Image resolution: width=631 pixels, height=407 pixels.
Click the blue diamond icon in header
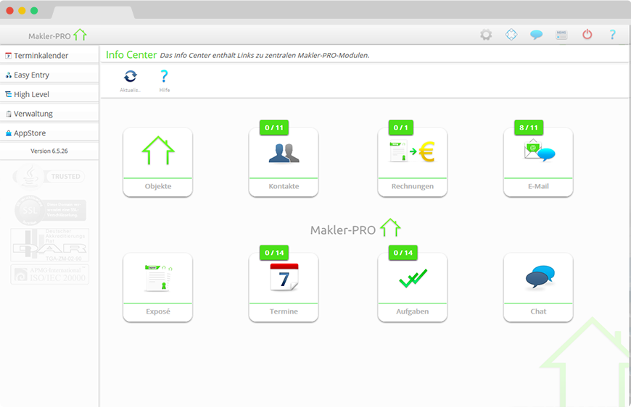click(x=511, y=35)
